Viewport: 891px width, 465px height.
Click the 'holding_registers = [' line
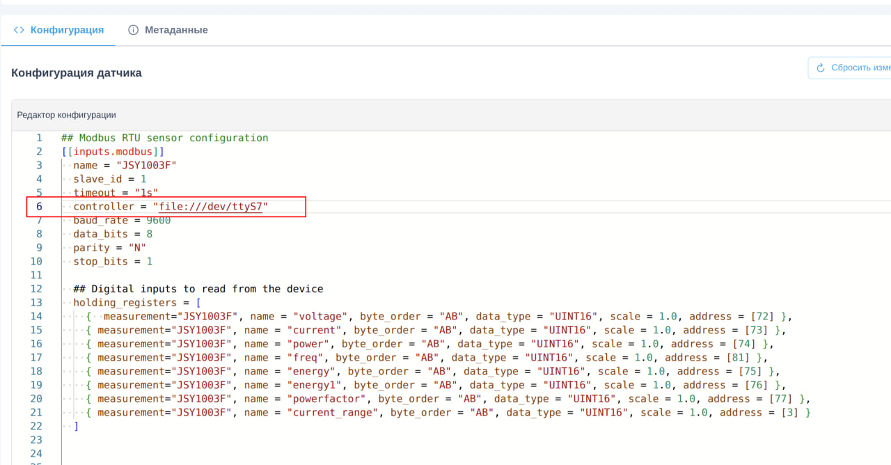pyautogui.click(x=137, y=303)
